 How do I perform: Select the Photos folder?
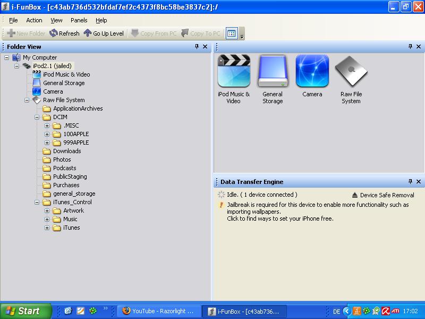click(62, 159)
